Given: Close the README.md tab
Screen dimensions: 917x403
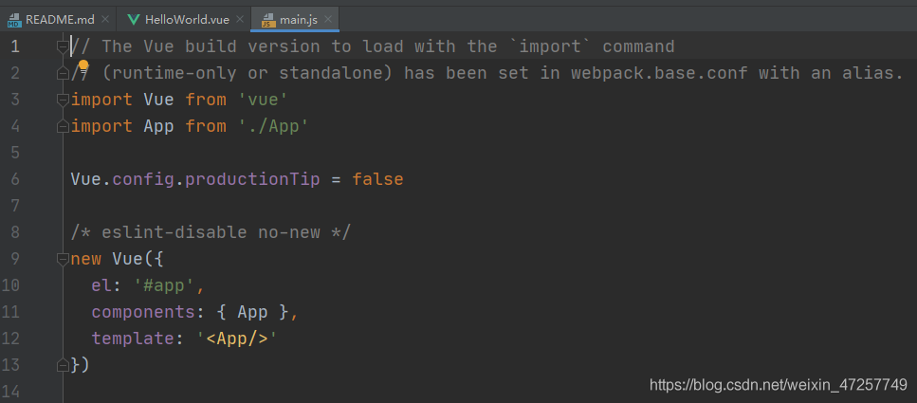Looking at the screenshot, I should pos(105,19).
